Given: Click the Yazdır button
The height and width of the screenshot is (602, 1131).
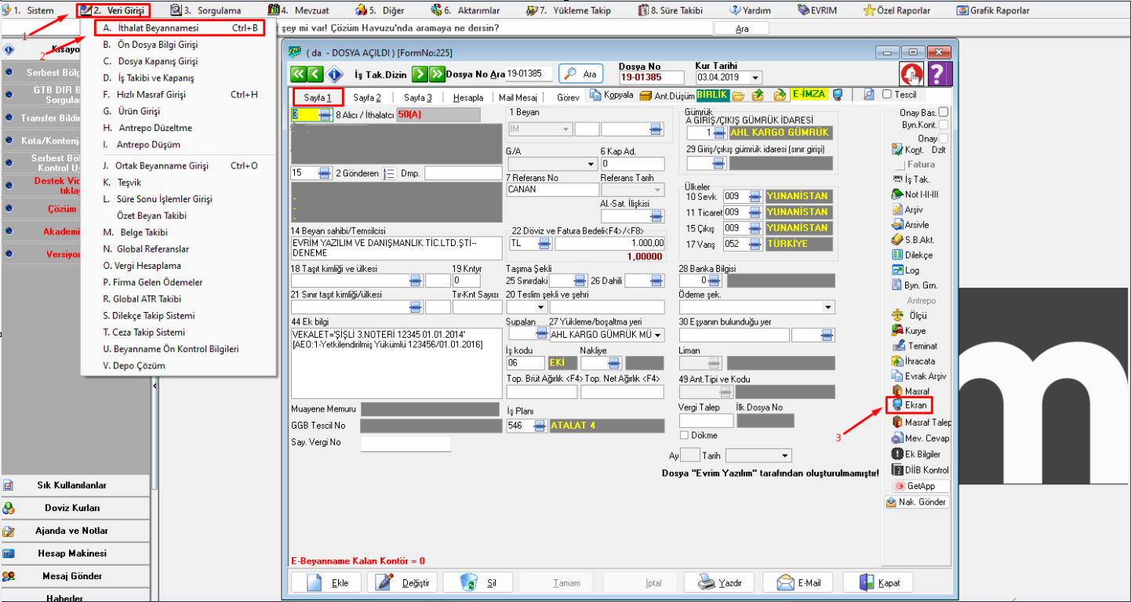Looking at the screenshot, I should tap(719, 582).
